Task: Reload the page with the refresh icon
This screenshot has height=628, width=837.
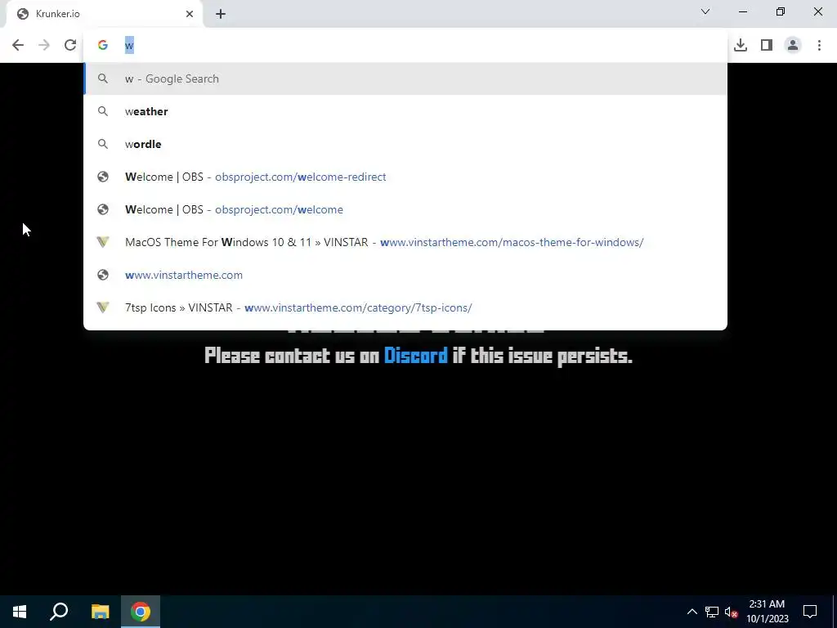Action: click(70, 45)
